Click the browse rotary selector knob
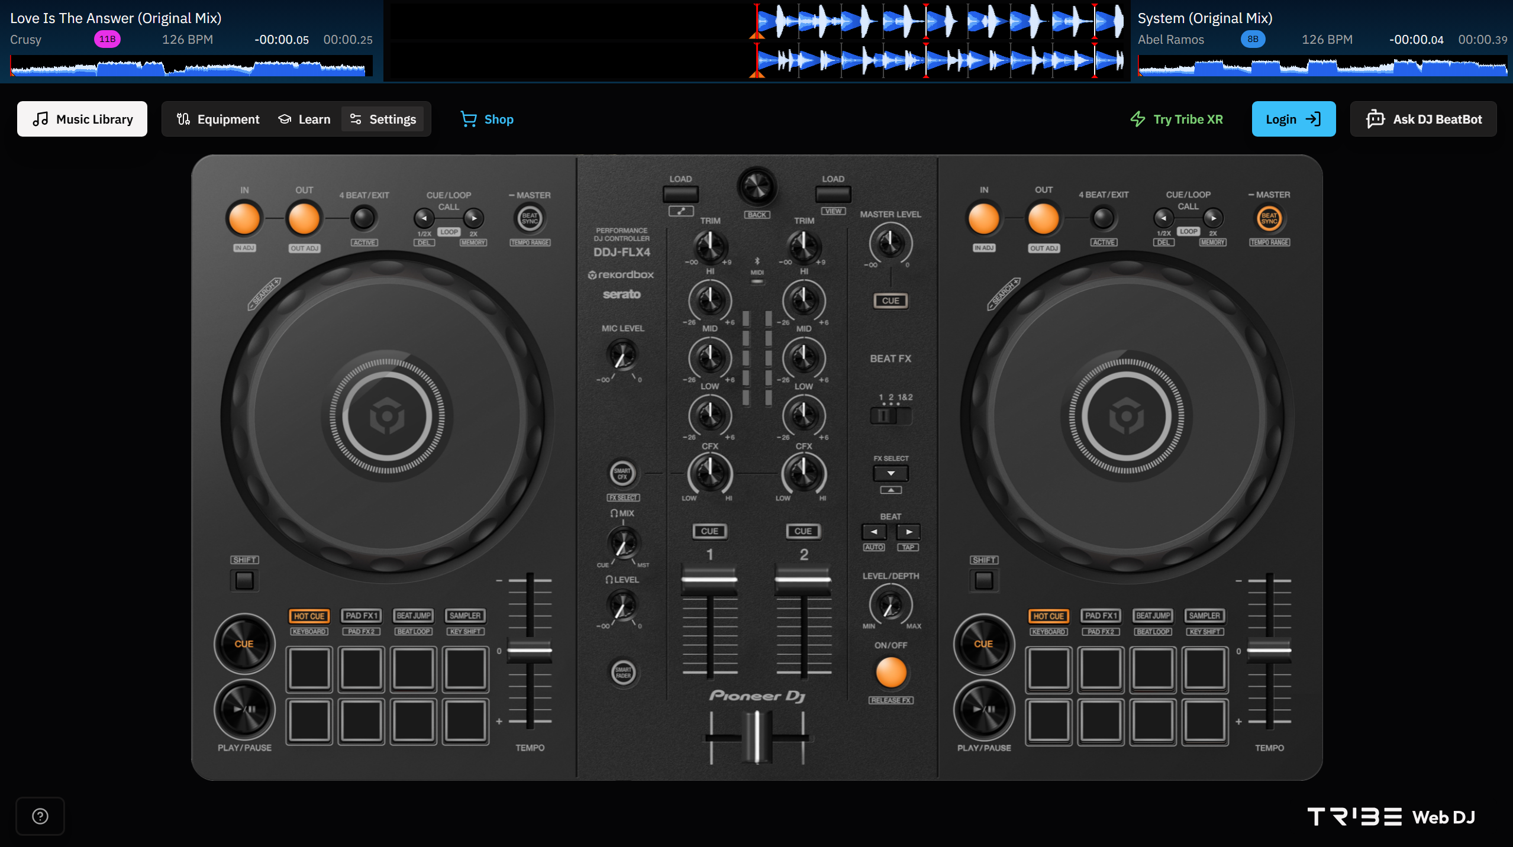 757,187
